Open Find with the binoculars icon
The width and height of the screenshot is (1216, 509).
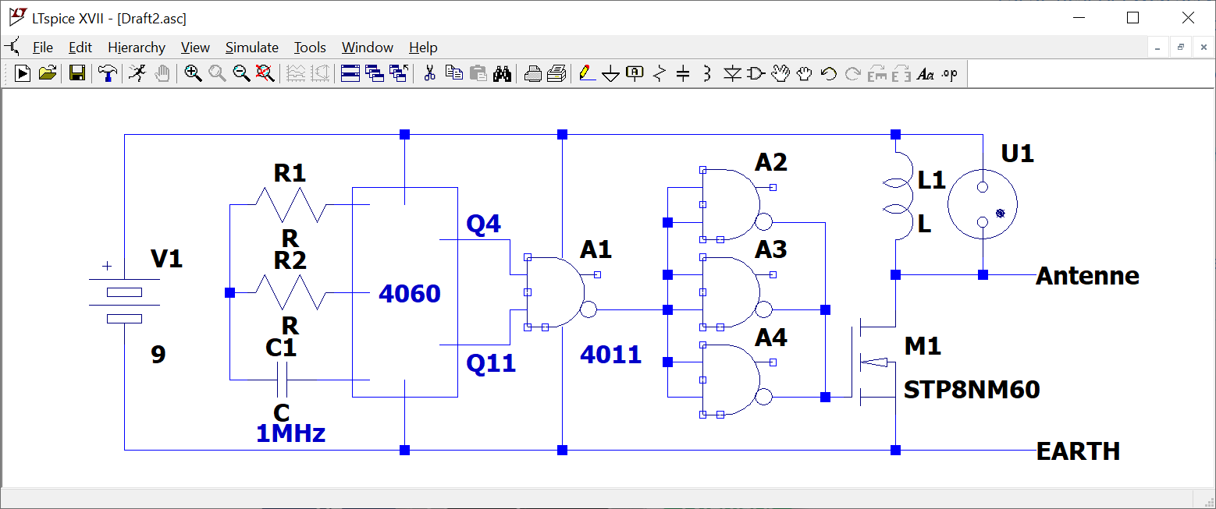coord(502,73)
